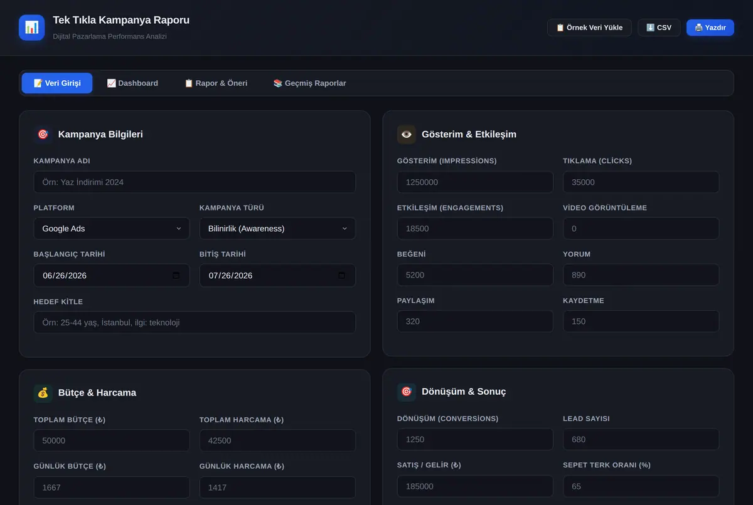Open the Dashboard tab

tap(132, 83)
